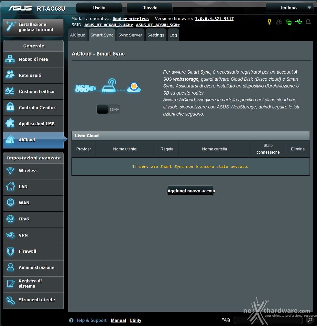Click the guest network users status icon
317x326 pixels.
click(279, 22)
